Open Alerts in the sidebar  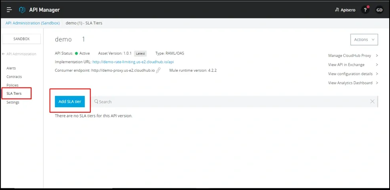[11, 68]
